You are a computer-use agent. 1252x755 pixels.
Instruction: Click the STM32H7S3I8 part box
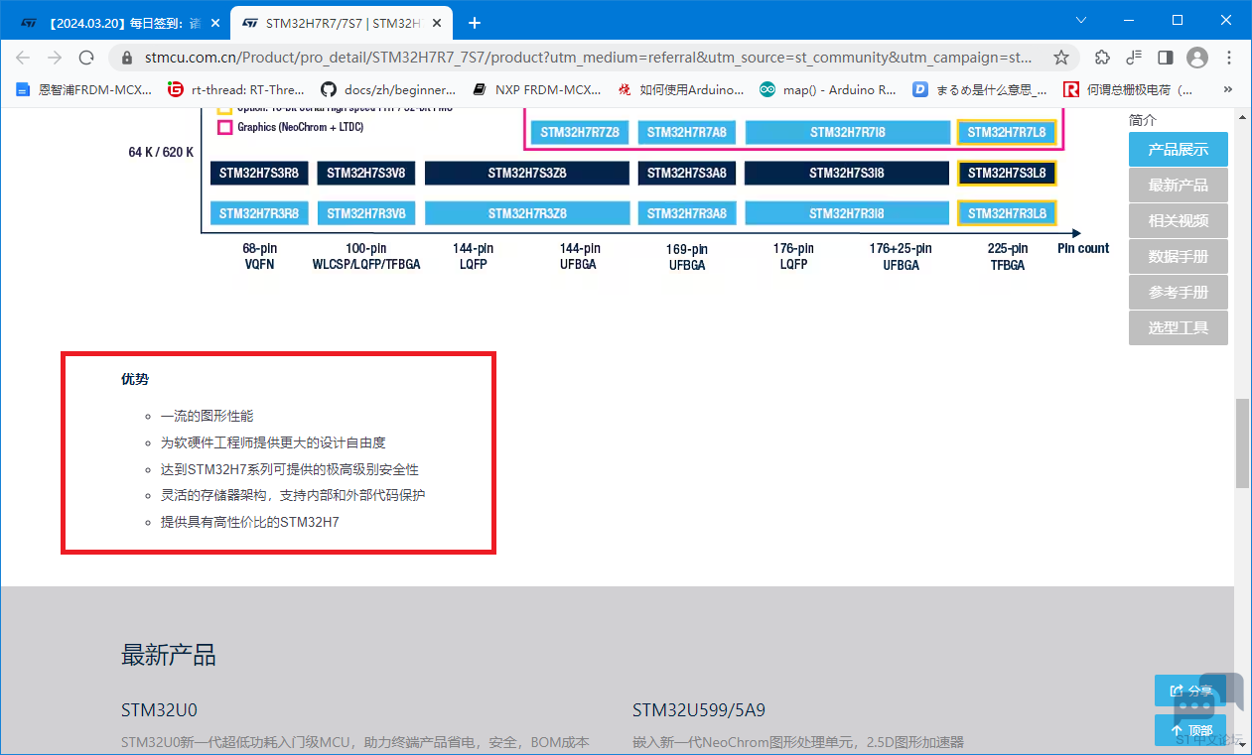pos(847,174)
